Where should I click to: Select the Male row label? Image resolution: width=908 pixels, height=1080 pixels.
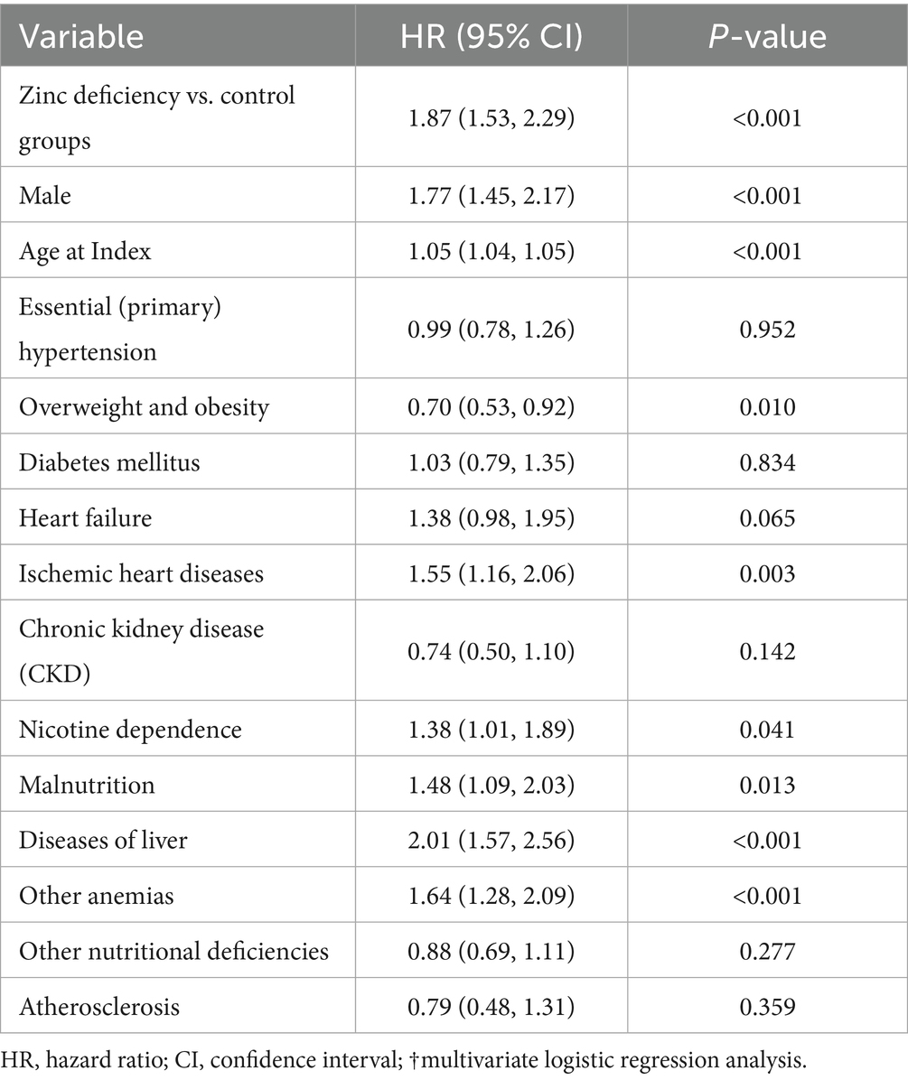point(45,195)
